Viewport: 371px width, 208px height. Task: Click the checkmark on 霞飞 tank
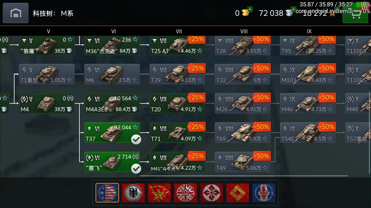(136, 169)
